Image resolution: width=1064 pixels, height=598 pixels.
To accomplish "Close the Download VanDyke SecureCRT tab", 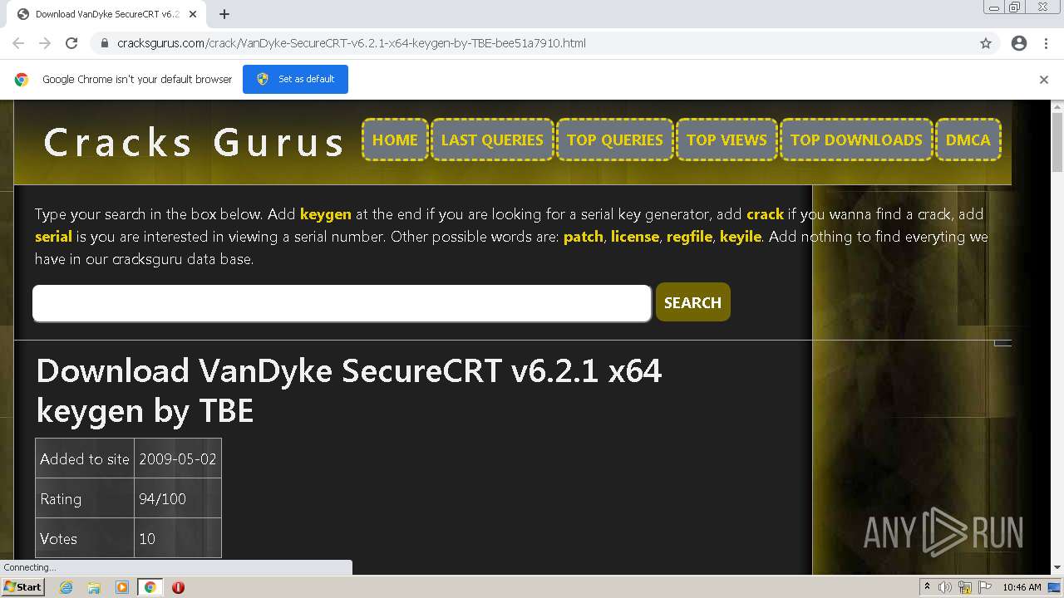I will pyautogui.click(x=194, y=14).
